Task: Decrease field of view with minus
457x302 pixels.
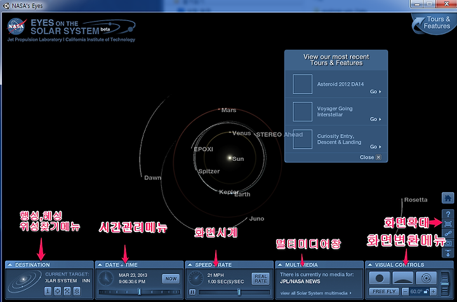Action: click(x=405, y=291)
